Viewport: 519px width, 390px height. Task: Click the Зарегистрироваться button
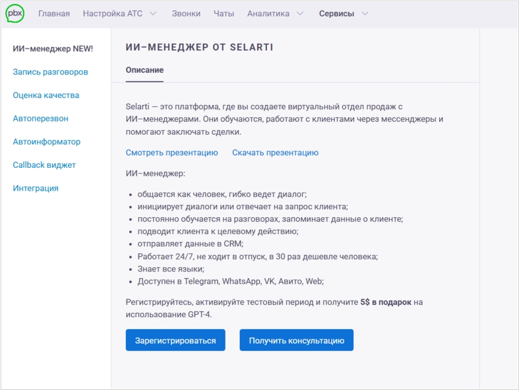175,340
